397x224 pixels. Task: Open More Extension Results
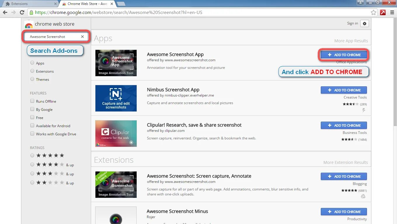346,162
